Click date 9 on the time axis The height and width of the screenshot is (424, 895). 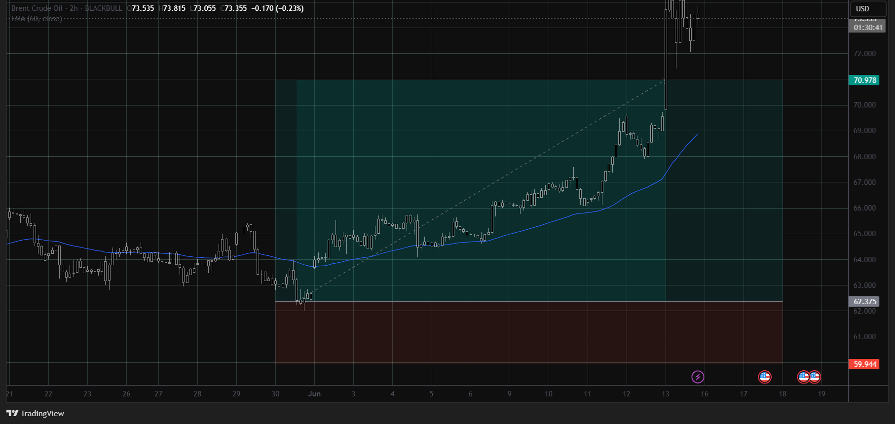pyautogui.click(x=509, y=394)
